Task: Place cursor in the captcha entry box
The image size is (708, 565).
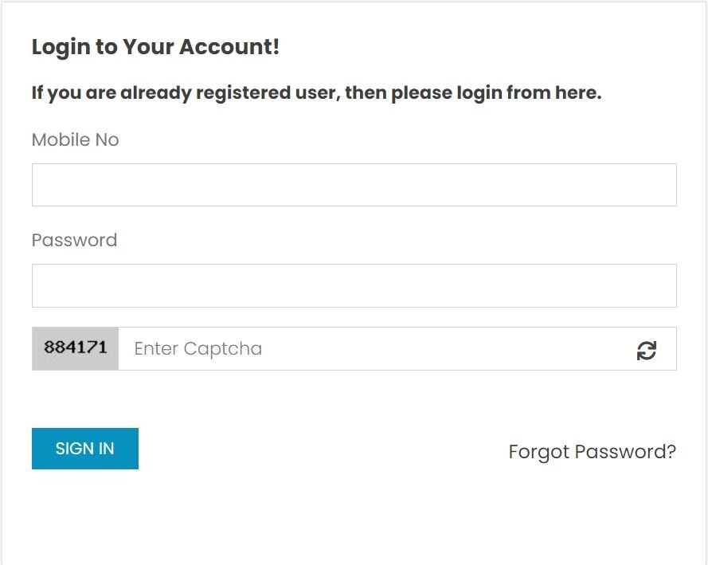Action: [374, 349]
